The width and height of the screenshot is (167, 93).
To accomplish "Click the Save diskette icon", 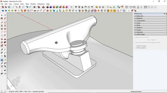I will click(9, 7).
